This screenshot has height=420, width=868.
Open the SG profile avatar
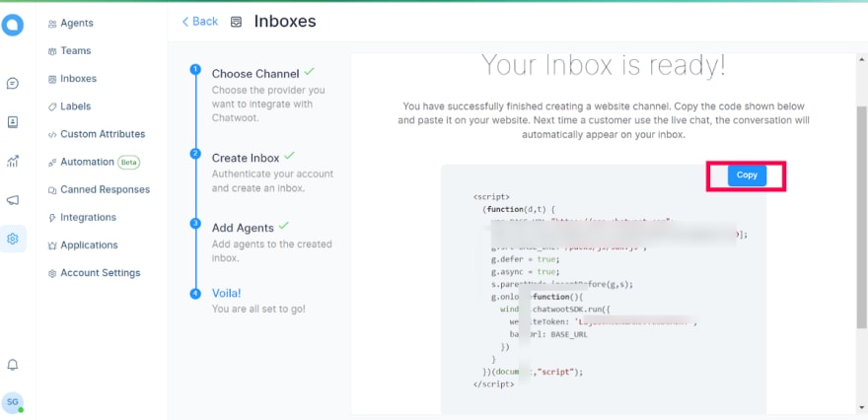[12, 402]
